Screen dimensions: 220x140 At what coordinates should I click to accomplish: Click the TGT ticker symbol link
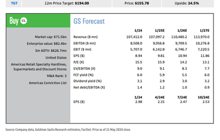click(x=14, y=3)
